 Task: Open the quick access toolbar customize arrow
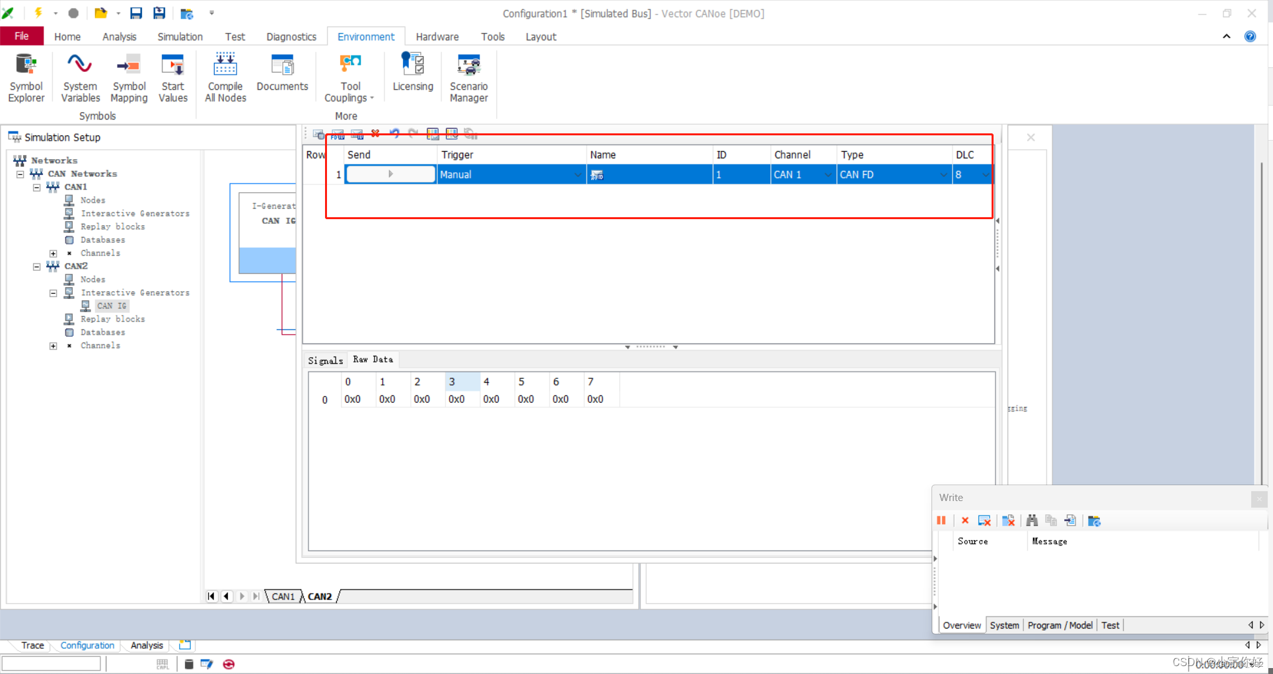(211, 13)
